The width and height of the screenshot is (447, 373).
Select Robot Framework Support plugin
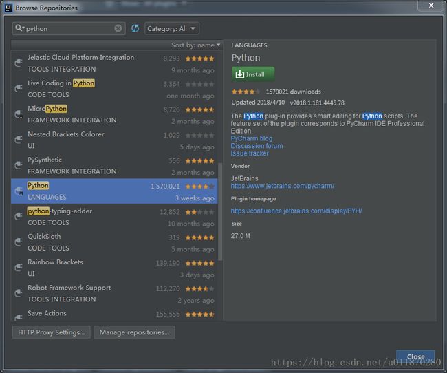114,293
